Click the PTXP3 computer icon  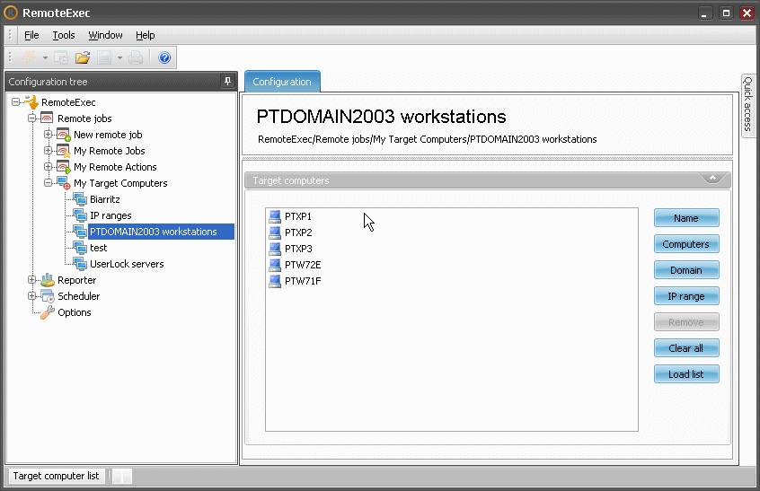click(x=275, y=249)
